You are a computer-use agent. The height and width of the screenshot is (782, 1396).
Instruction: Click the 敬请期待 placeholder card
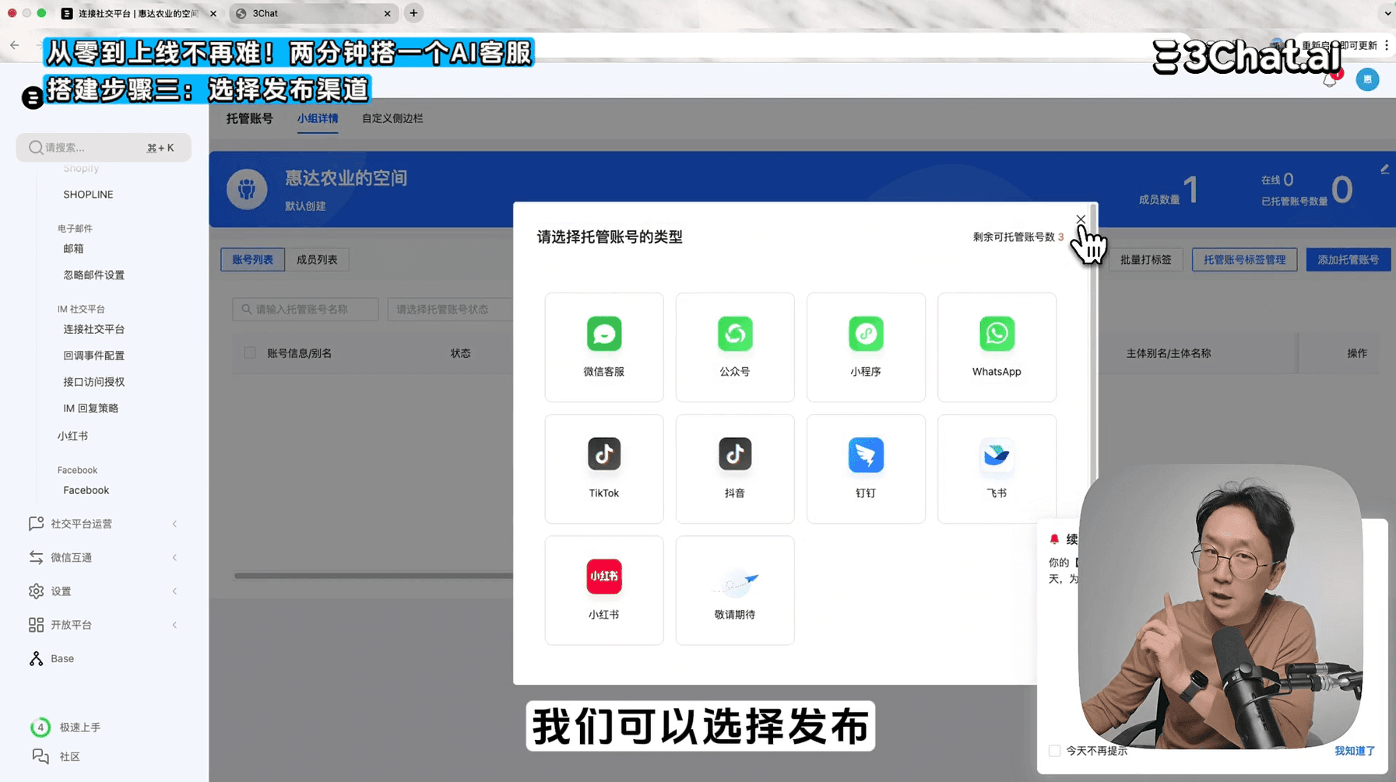click(x=735, y=590)
